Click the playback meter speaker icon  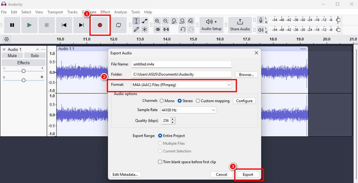click(260, 30)
